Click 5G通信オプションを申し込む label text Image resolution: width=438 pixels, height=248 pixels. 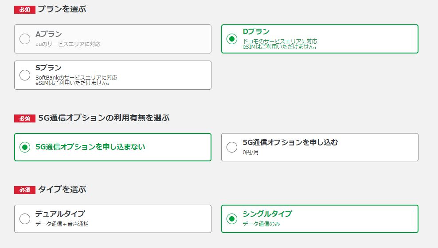coord(290,142)
